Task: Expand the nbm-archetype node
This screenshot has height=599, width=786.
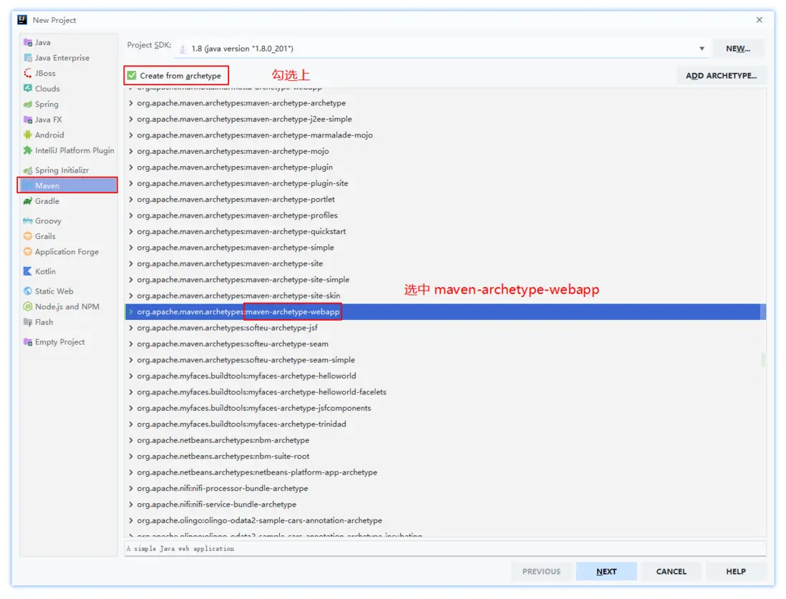Action: click(x=131, y=440)
